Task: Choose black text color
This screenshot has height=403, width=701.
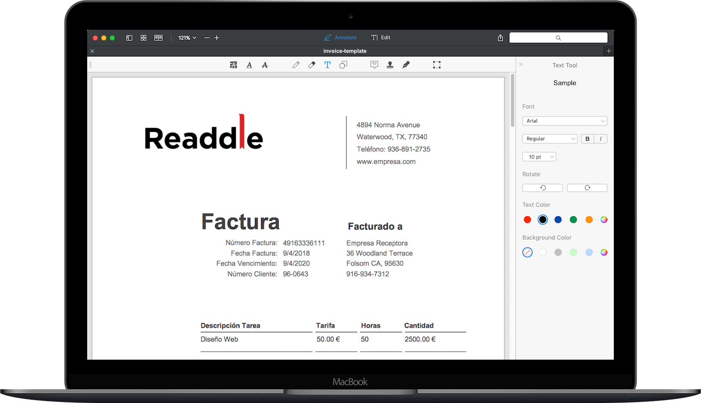Action: (x=543, y=220)
